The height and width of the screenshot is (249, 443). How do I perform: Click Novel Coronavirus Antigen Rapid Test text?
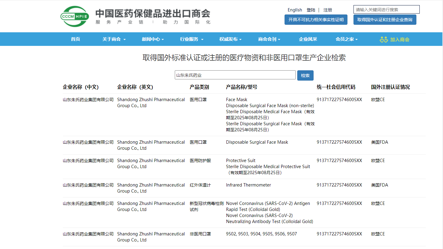[x=268, y=206]
